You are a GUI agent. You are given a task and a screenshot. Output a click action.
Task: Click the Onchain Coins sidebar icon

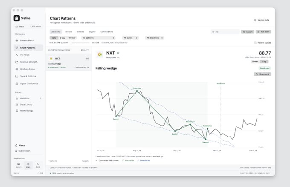(17, 69)
